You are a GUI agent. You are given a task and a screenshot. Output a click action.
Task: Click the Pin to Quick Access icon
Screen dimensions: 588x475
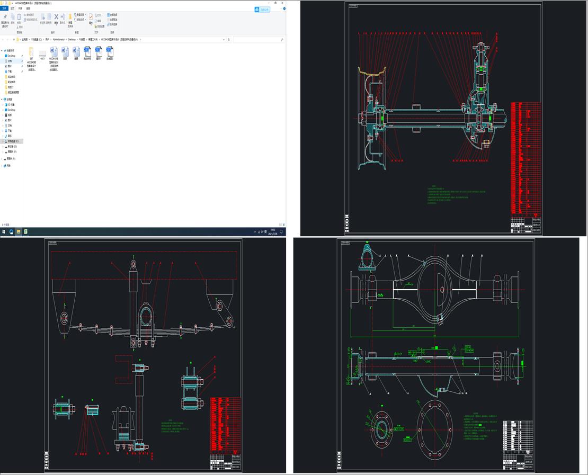coord(4,17)
